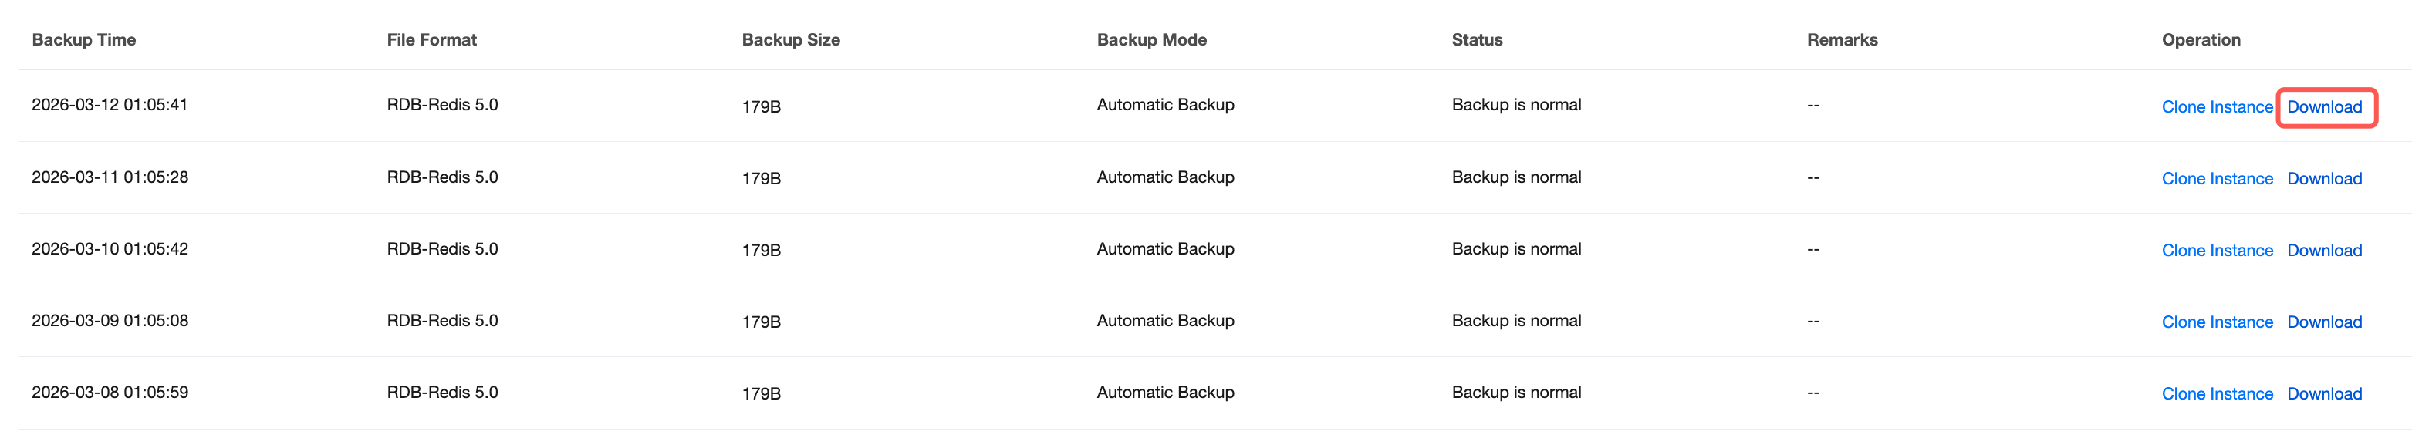This screenshot has width=2412, height=435.
Task: Click the Backup Size column header
Action: tap(790, 39)
